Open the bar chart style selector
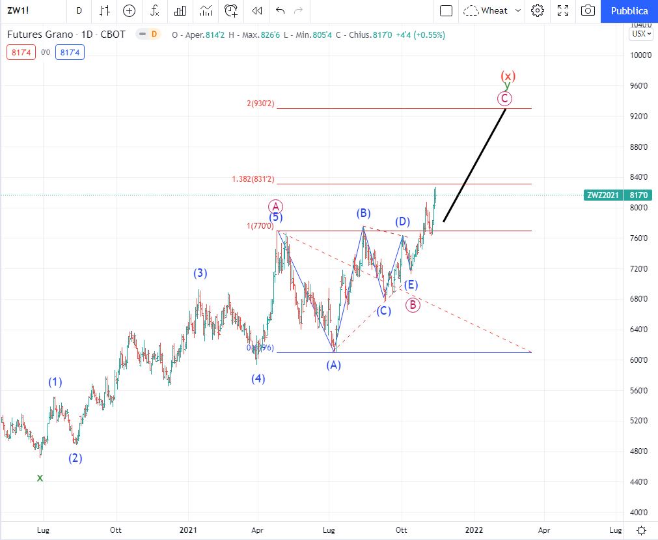Viewport: 658px width, 540px height. click(x=105, y=11)
